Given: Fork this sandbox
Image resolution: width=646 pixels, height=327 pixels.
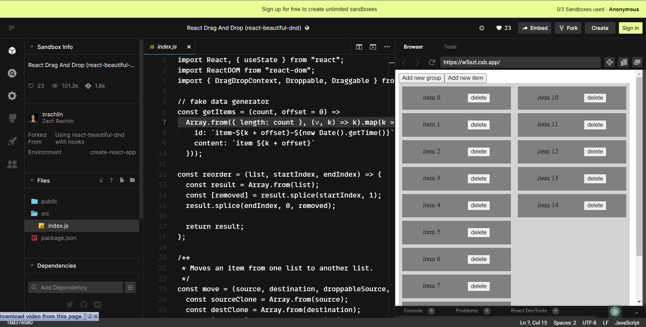Looking at the screenshot, I should click(x=568, y=28).
